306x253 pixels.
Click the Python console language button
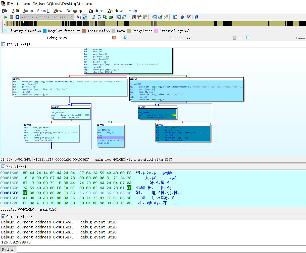tap(8, 249)
